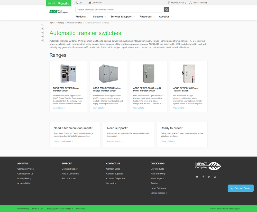Open News Releases quick link
The width and height of the screenshot is (257, 212).
pos(158,188)
